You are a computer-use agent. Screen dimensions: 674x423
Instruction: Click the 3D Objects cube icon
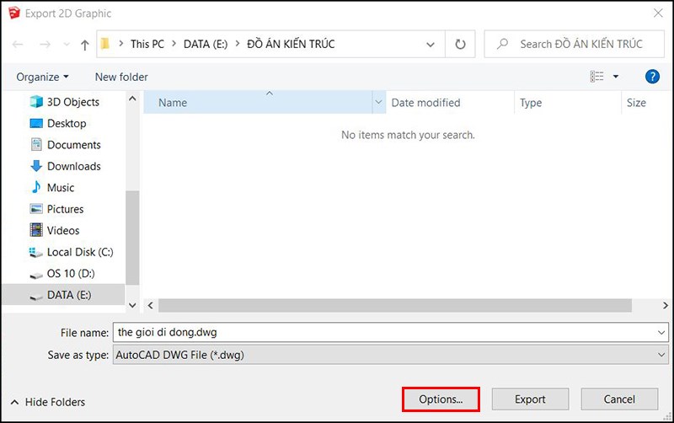point(36,102)
